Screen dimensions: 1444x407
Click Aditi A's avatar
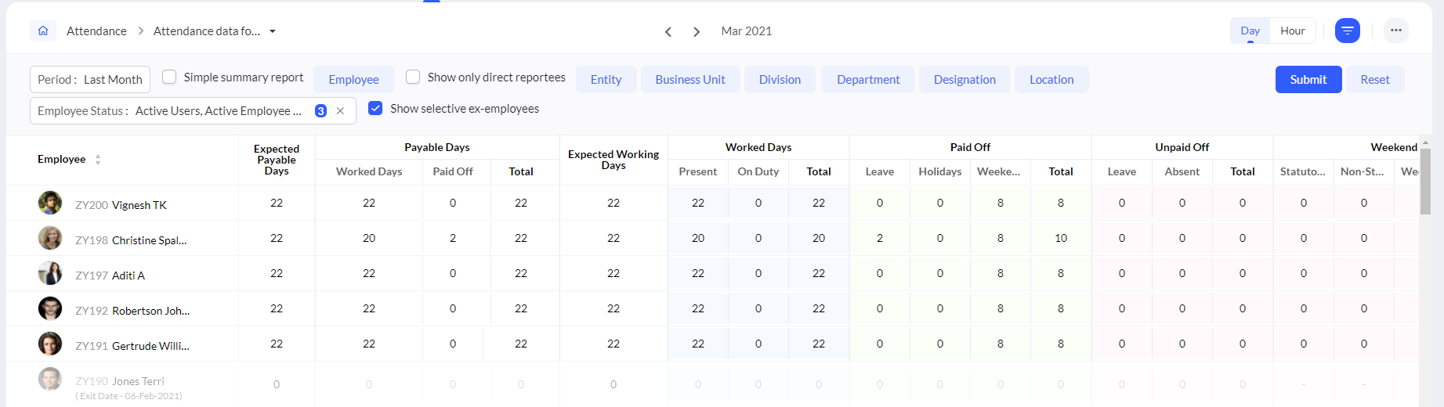[50, 273]
